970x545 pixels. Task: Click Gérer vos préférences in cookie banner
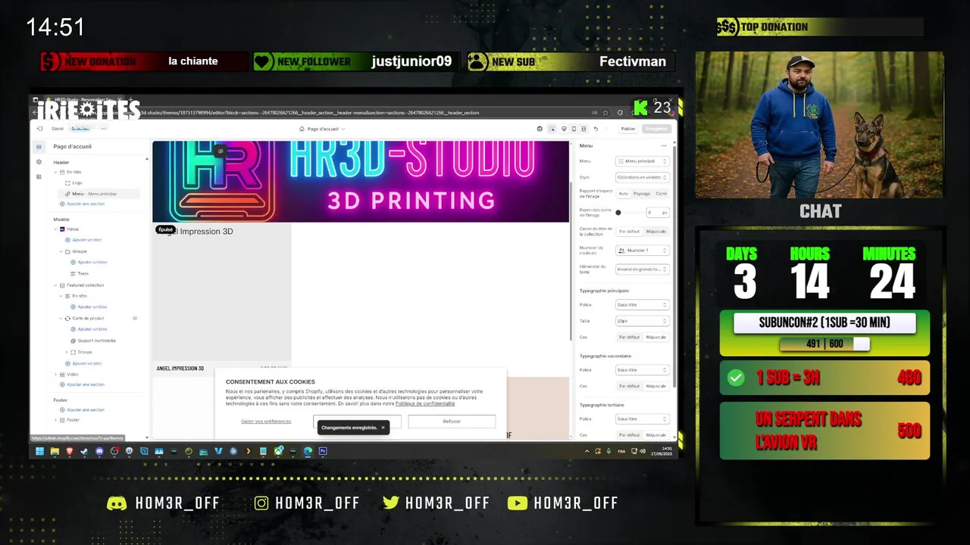pyautogui.click(x=266, y=422)
